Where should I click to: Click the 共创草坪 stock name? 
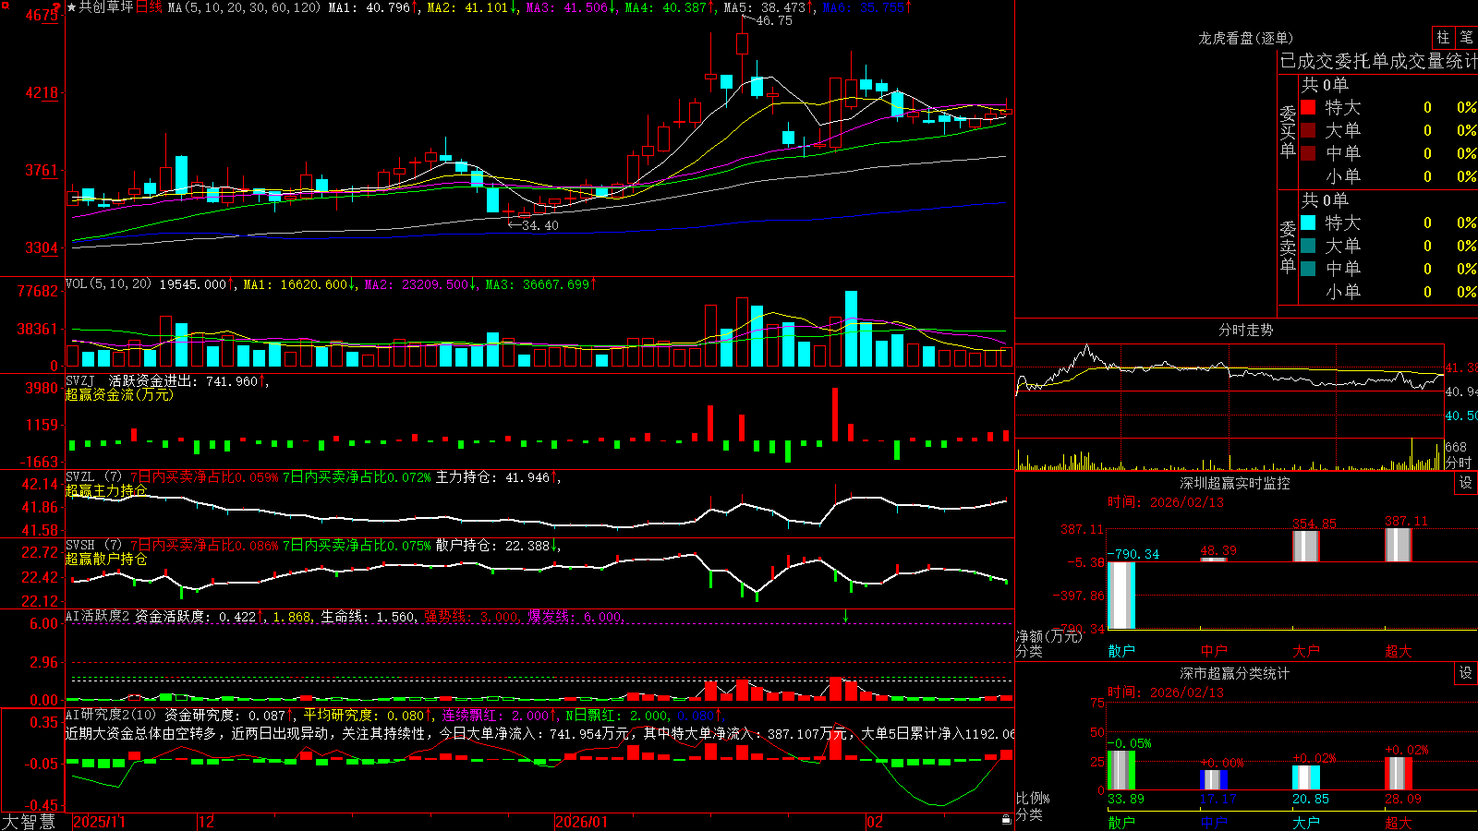click(x=106, y=7)
